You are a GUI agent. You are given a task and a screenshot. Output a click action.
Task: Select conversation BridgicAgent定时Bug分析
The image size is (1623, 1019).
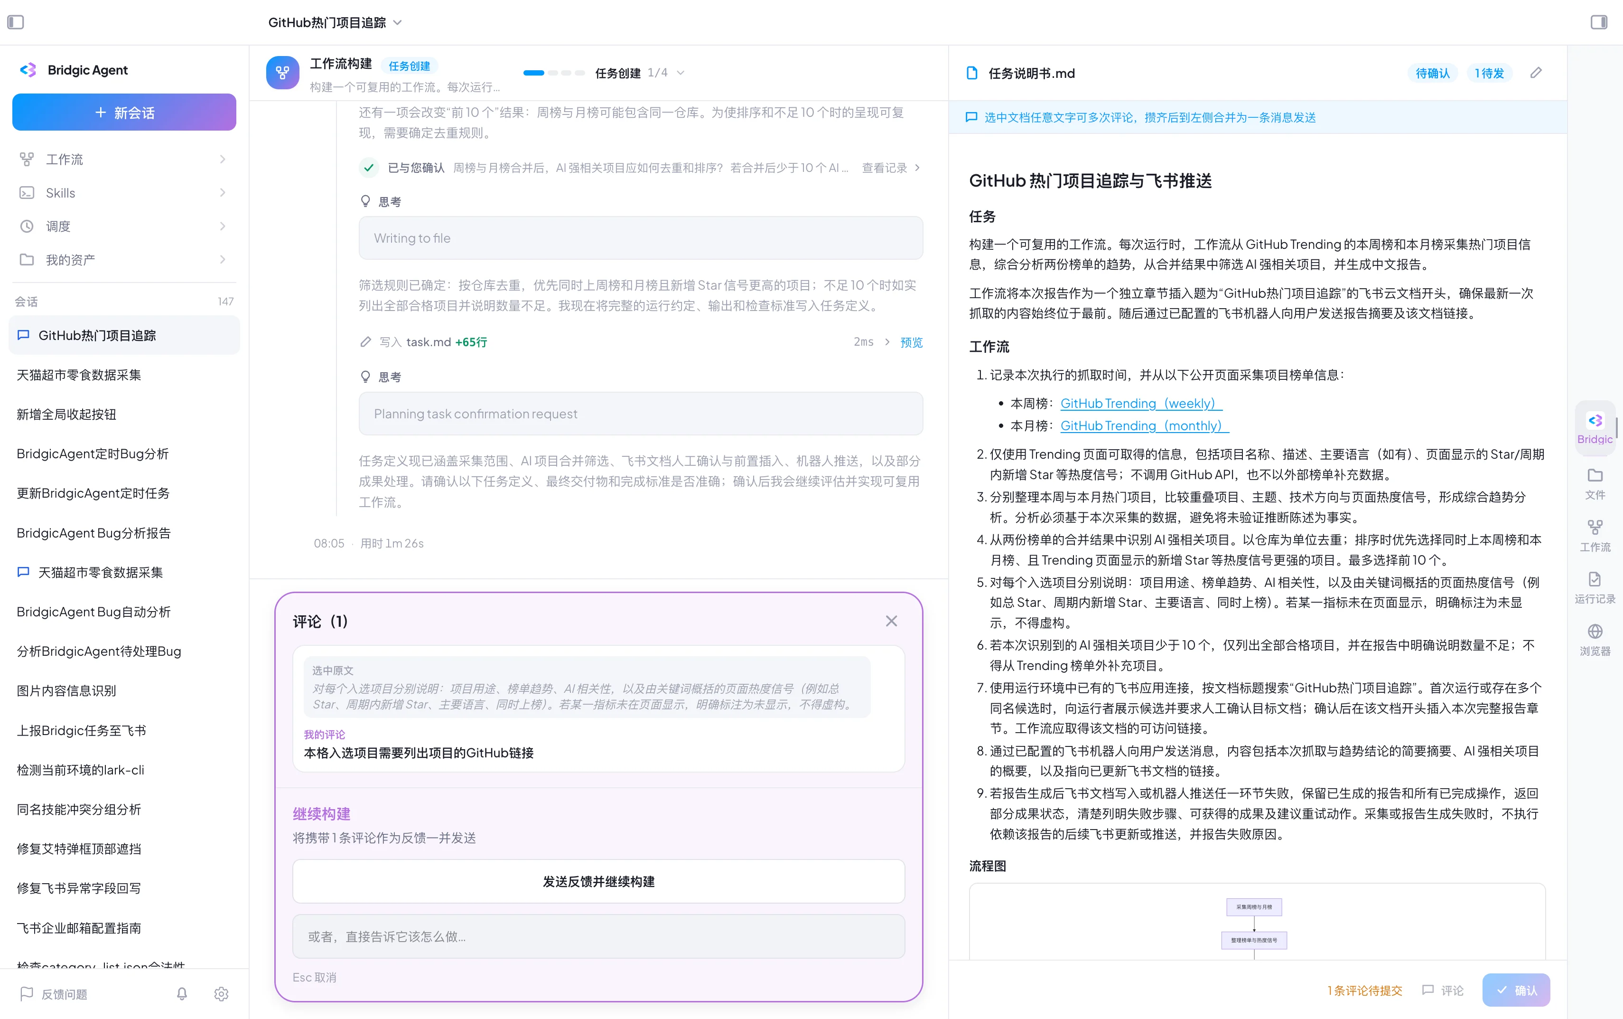coord(124,453)
